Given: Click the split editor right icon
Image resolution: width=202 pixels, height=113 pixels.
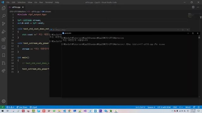Looking at the screenshot, I should pyautogui.click(x=193, y=7).
